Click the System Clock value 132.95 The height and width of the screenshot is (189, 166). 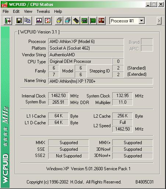click(123, 96)
